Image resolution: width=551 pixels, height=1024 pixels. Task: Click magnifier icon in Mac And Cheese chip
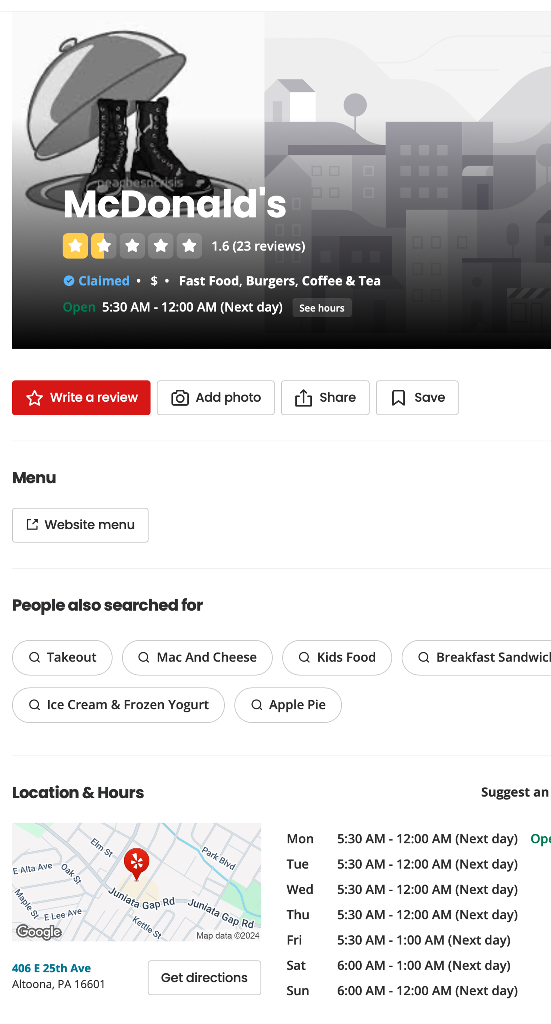coord(144,658)
